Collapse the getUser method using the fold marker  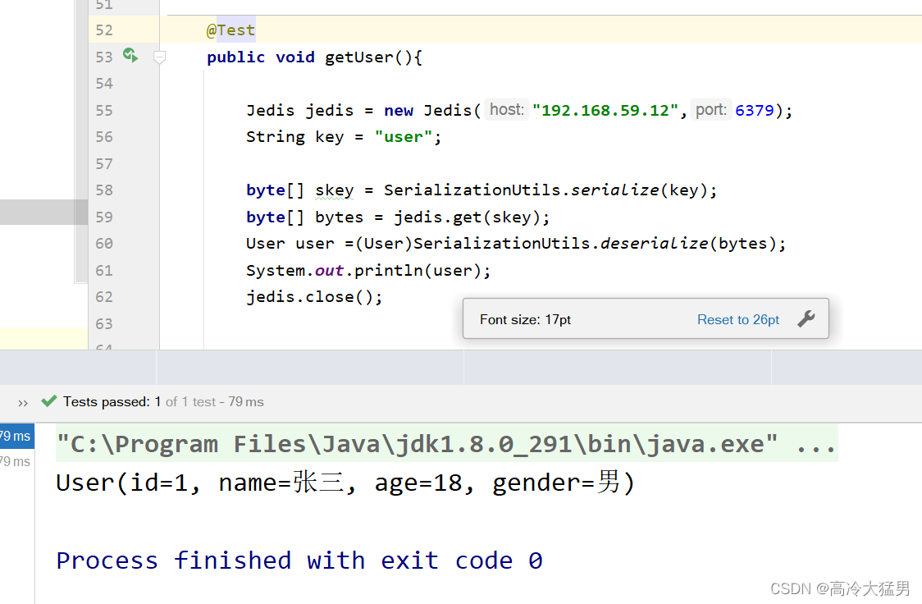coord(159,57)
